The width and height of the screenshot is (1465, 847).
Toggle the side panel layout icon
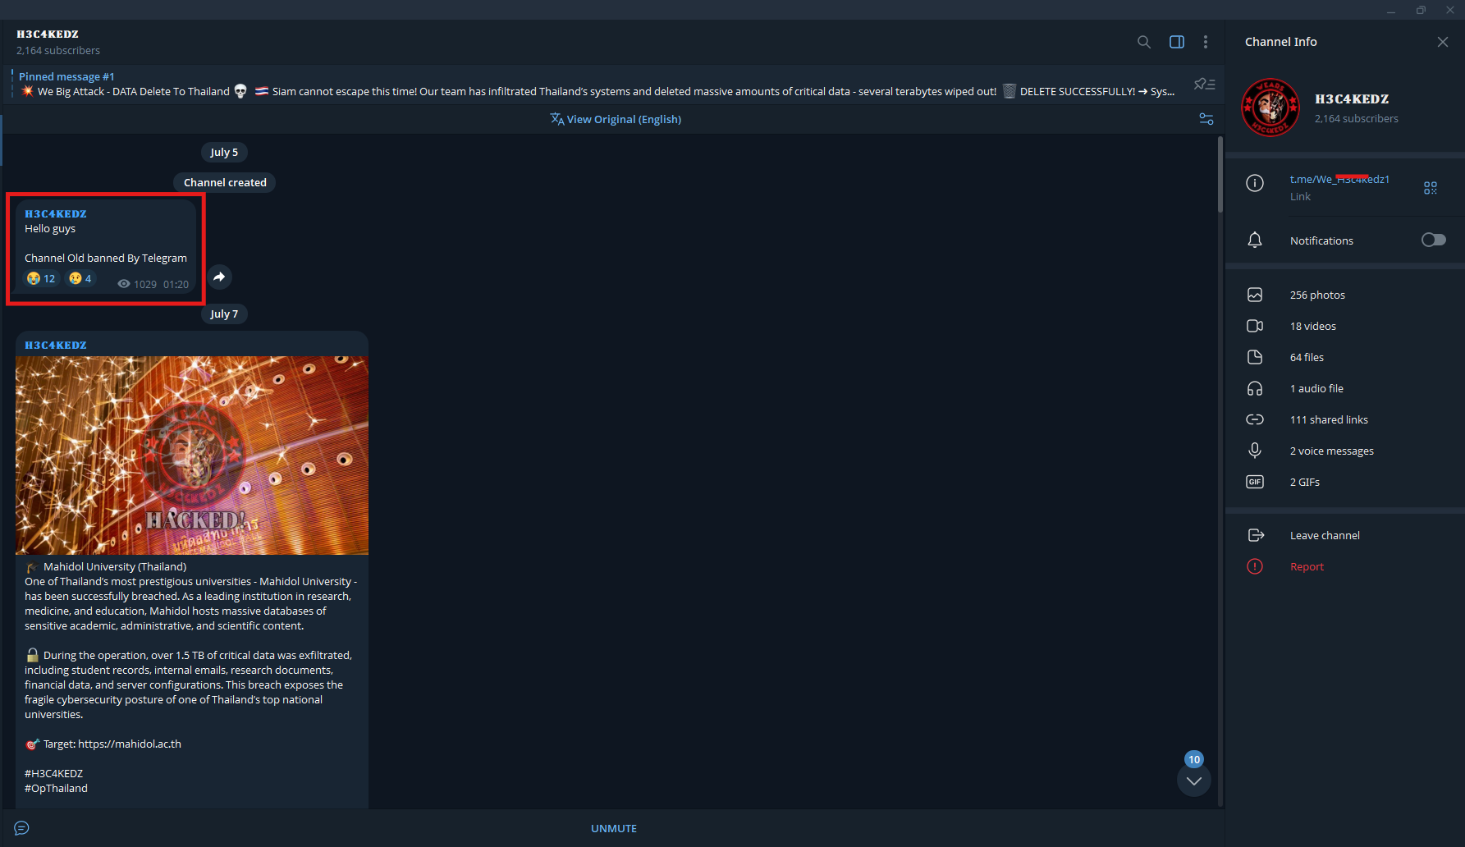1176,42
